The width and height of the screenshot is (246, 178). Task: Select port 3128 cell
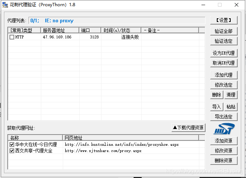94,37
